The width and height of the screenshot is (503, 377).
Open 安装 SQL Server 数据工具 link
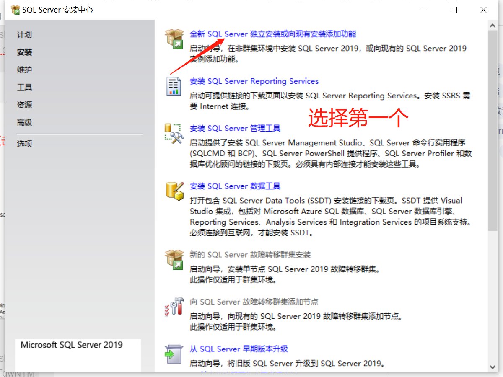click(x=235, y=186)
